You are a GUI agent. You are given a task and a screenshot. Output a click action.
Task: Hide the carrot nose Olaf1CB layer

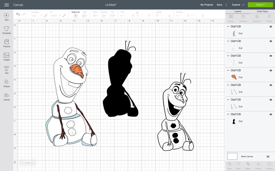pyautogui.click(x=271, y=70)
